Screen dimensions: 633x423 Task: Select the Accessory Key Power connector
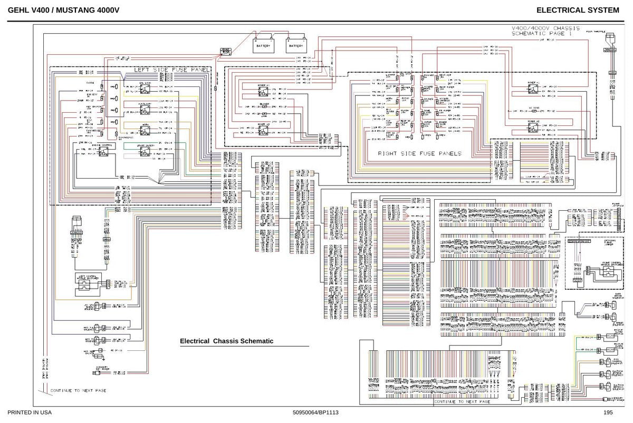click(97, 373)
